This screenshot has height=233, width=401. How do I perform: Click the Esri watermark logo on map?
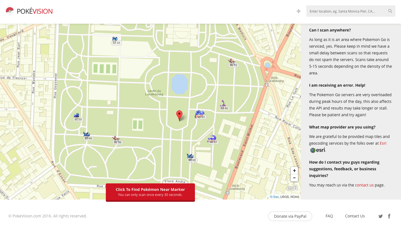point(292,188)
